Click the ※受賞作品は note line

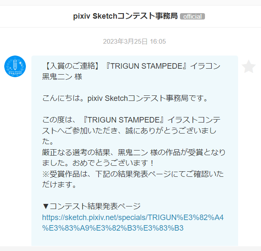[133, 174]
